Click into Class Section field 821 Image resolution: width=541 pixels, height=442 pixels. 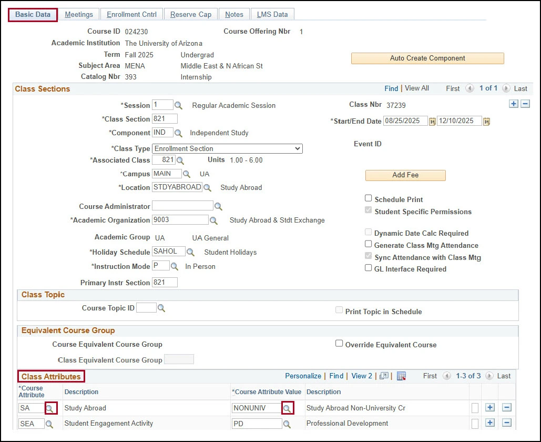(165, 119)
